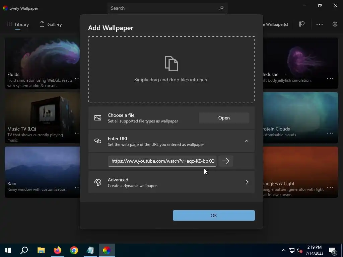Image resolution: width=343 pixels, height=257 pixels.
Task: Click the Wallpaper(s) button in toolbar
Action: [x=276, y=24]
